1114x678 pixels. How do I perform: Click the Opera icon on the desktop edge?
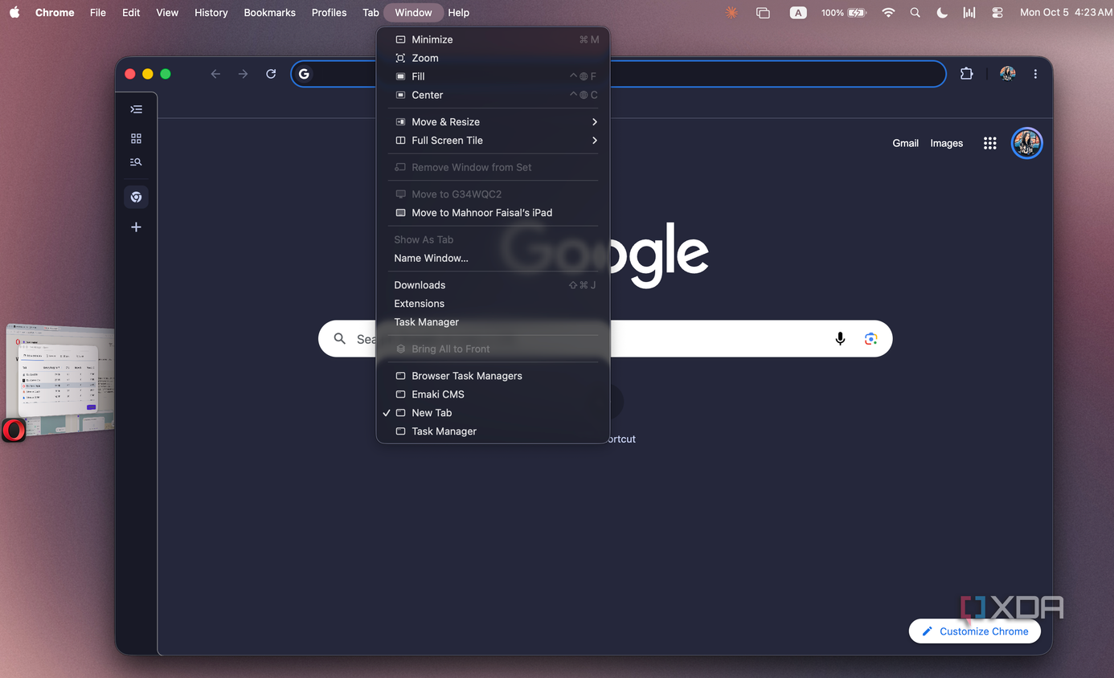pyautogui.click(x=13, y=431)
